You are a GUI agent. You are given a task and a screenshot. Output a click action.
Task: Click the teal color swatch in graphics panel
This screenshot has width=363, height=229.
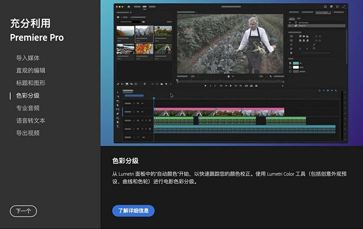(x=296, y=63)
